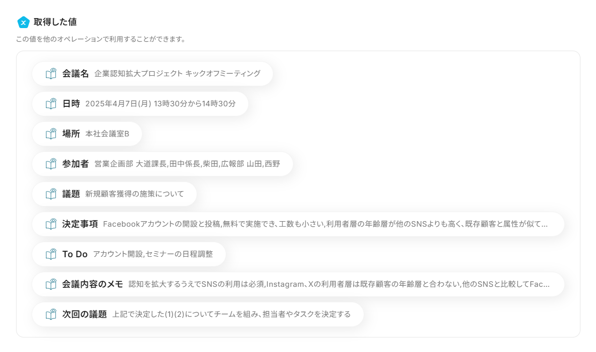Select the 企業認知拡大プロジェクト キックオフミーティング value
The image size is (596, 352).
click(177, 74)
